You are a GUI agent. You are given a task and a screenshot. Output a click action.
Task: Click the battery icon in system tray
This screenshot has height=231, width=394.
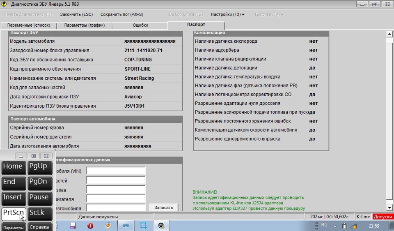pos(344,226)
